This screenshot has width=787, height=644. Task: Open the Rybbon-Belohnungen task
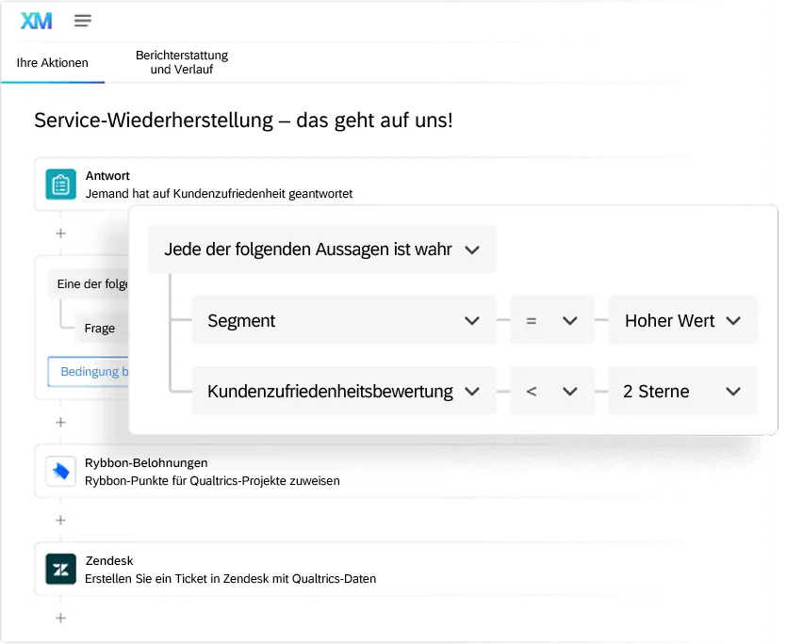[x=361, y=472]
